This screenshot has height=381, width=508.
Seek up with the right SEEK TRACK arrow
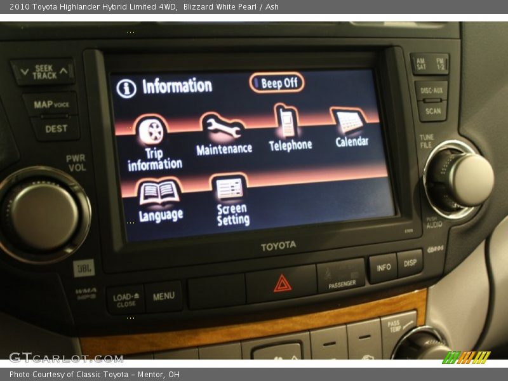tap(64, 71)
